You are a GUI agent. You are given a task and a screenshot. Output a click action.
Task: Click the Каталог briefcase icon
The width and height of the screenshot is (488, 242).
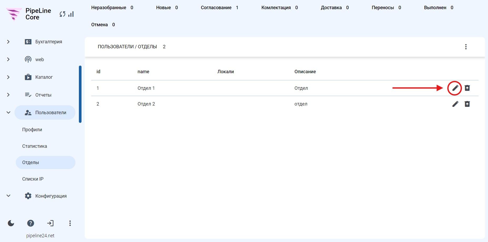[28, 77]
